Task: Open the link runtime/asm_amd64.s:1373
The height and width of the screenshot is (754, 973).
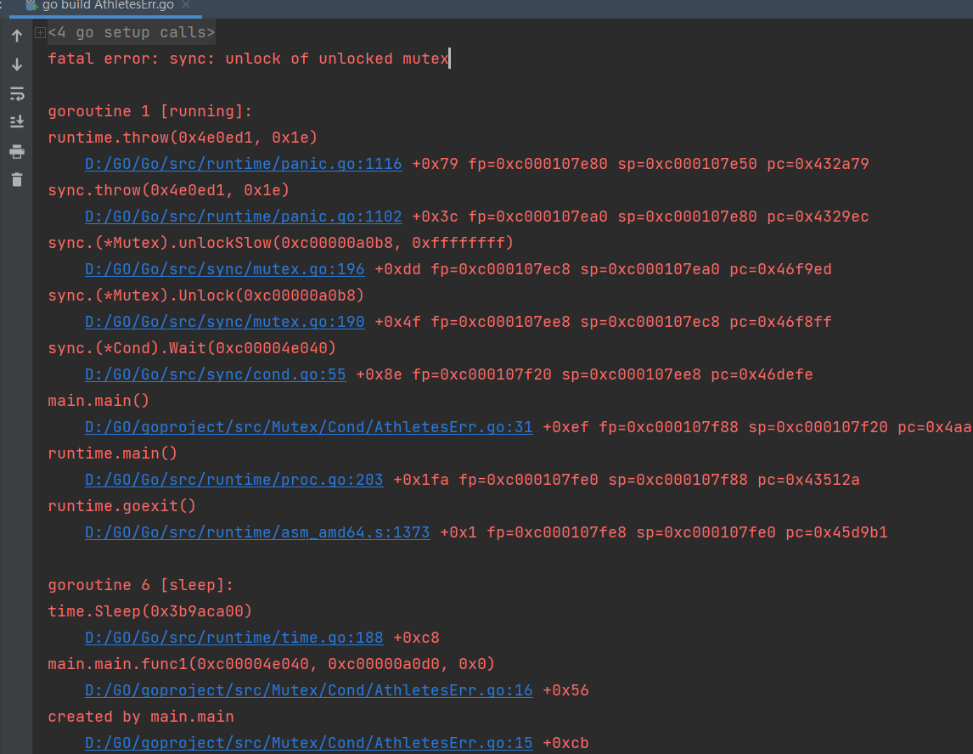Action: click(257, 532)
